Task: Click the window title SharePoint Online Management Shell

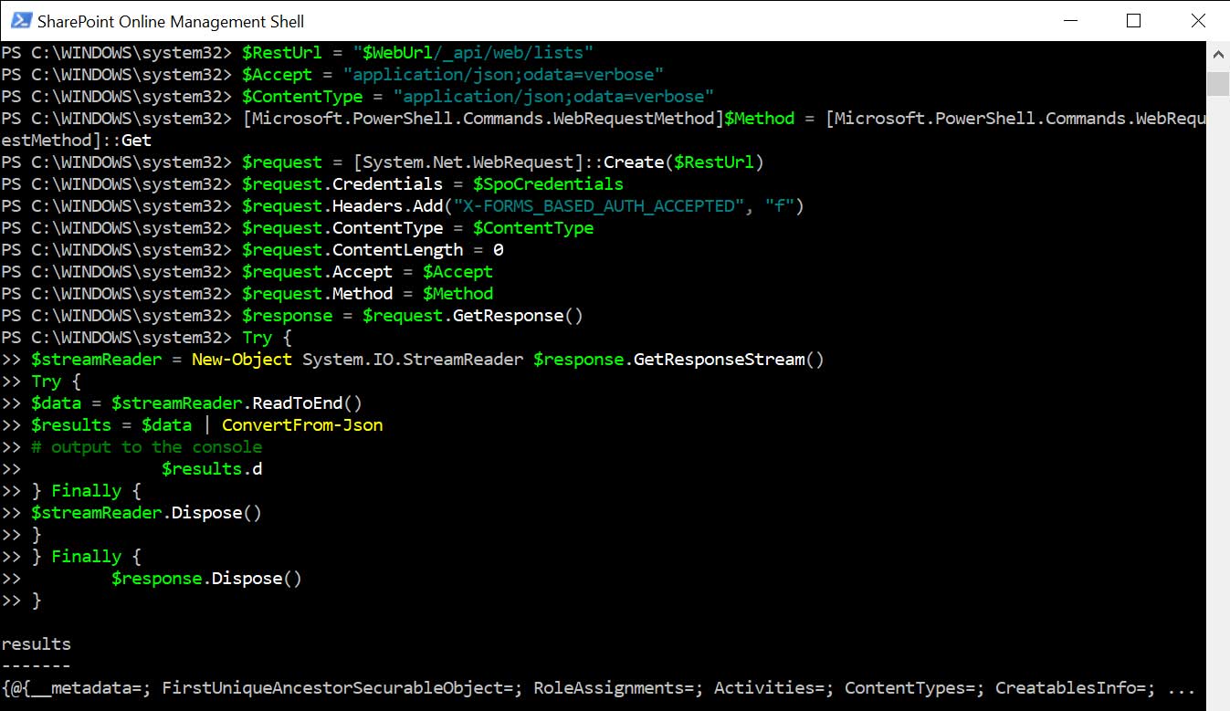Action: 171,21
